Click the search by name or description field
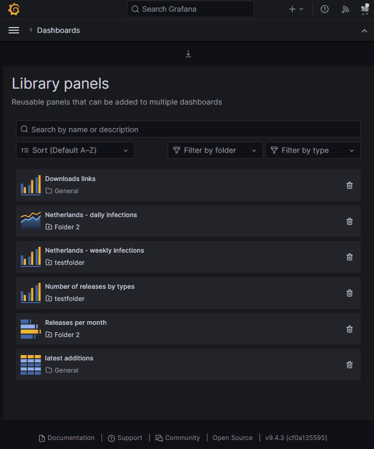Image resolution: width=374 pixels, height=449 pixels. pyautogui.click(x=188, y=129)
